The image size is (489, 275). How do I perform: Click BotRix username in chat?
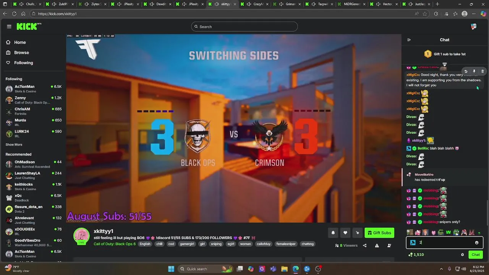point(423,148)
